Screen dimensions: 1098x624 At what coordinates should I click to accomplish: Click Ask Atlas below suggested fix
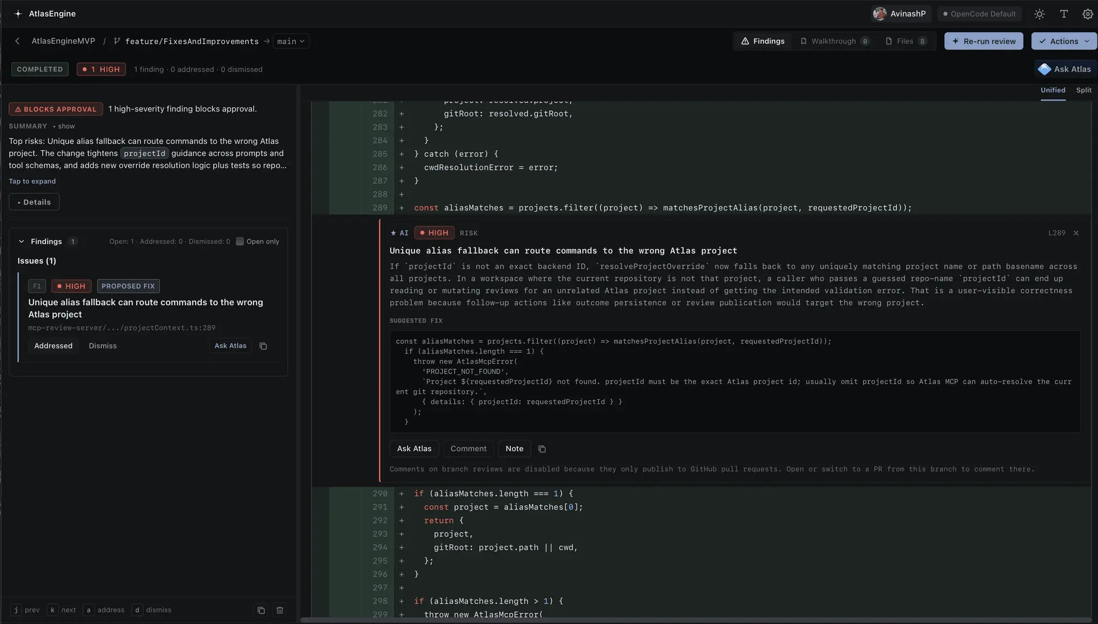(x=414, y=449)
